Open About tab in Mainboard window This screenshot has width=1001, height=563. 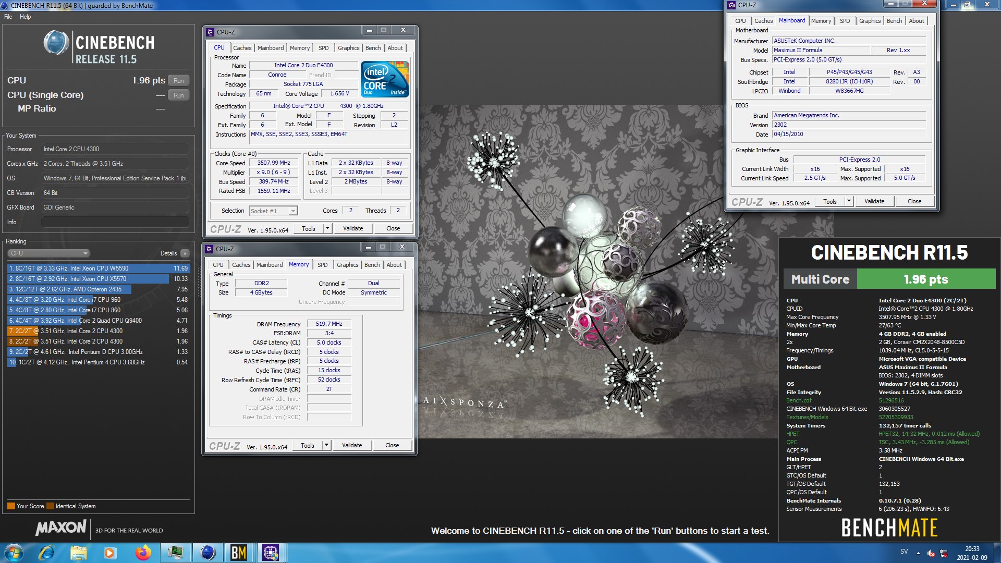(917, 21)
